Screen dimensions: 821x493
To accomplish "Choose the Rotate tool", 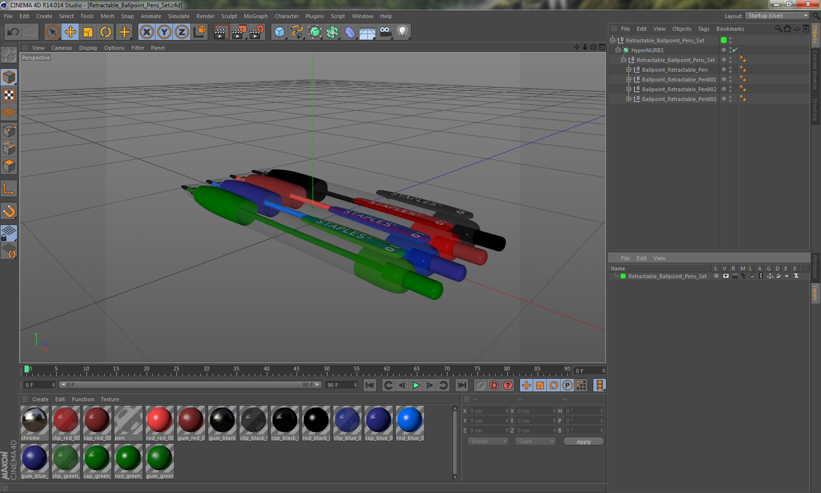I will tap(106, 32).
